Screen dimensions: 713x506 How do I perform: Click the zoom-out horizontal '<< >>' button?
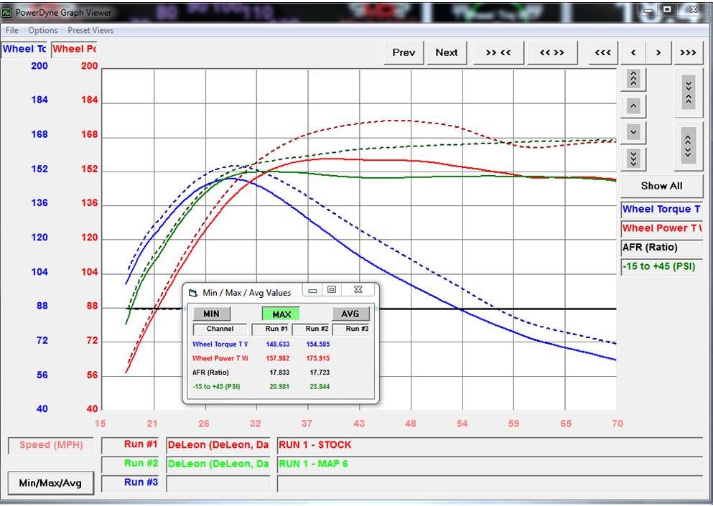552,52
